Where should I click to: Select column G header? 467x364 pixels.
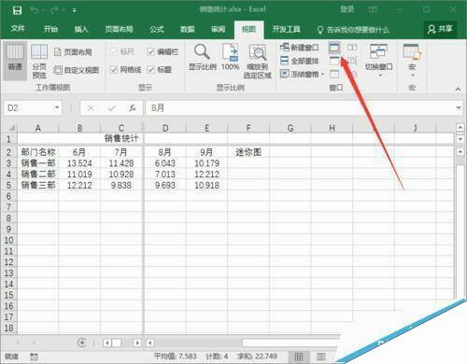tap(290, 128)
